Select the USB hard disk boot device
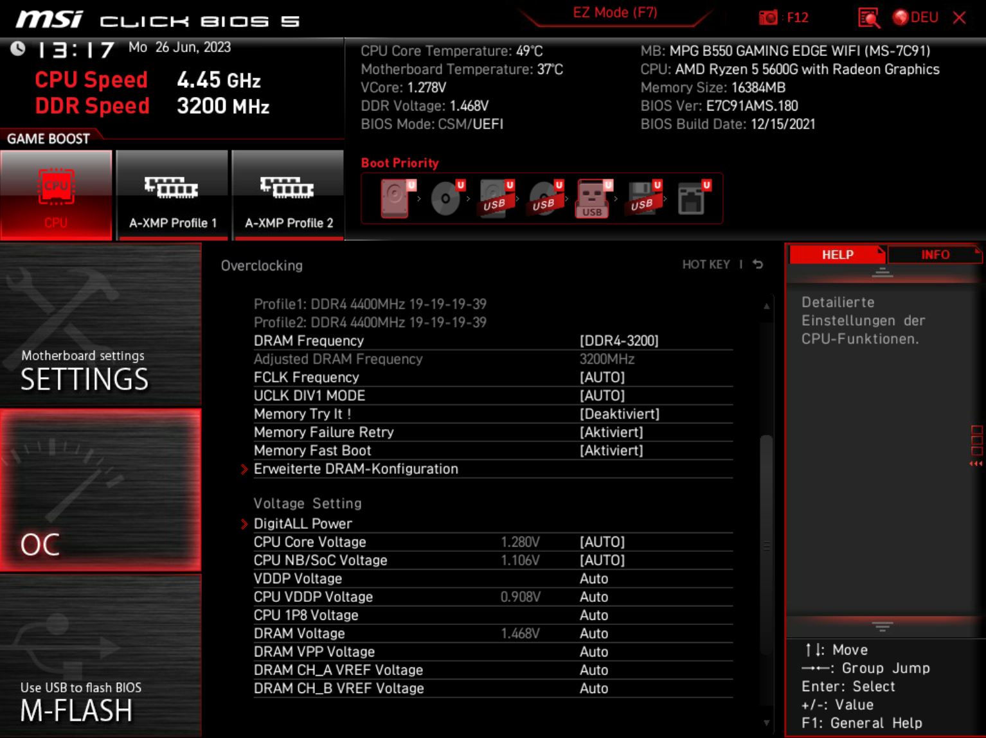Image resolution: width=986 pixels, height=738 pixels. click(496, 198)
